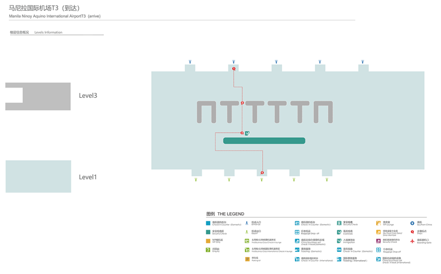
Task: Select the Boarding Gate airplane icon in legend
Action: 412,241
